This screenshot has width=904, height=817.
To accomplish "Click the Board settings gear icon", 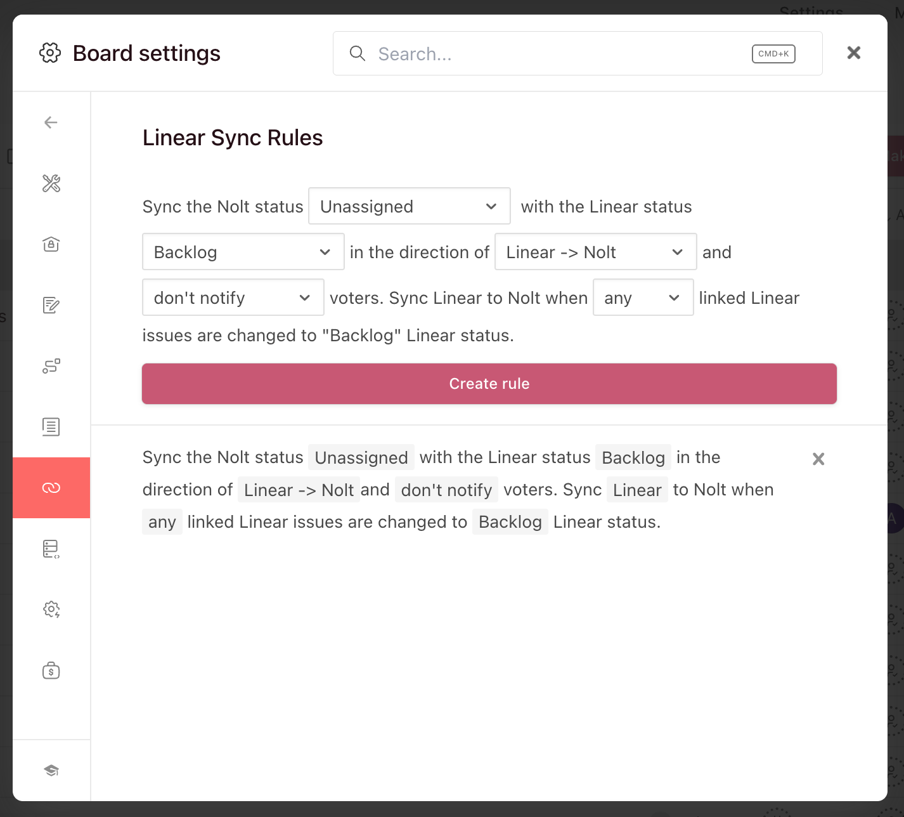I will [50, 53].
